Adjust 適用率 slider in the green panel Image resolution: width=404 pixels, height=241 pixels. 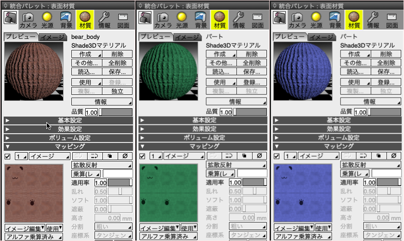pyautogui.click(x=254, y=182)
